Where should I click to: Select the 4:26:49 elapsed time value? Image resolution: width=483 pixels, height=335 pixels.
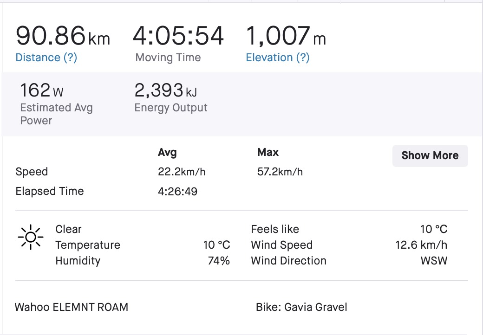tap(177, 191)
